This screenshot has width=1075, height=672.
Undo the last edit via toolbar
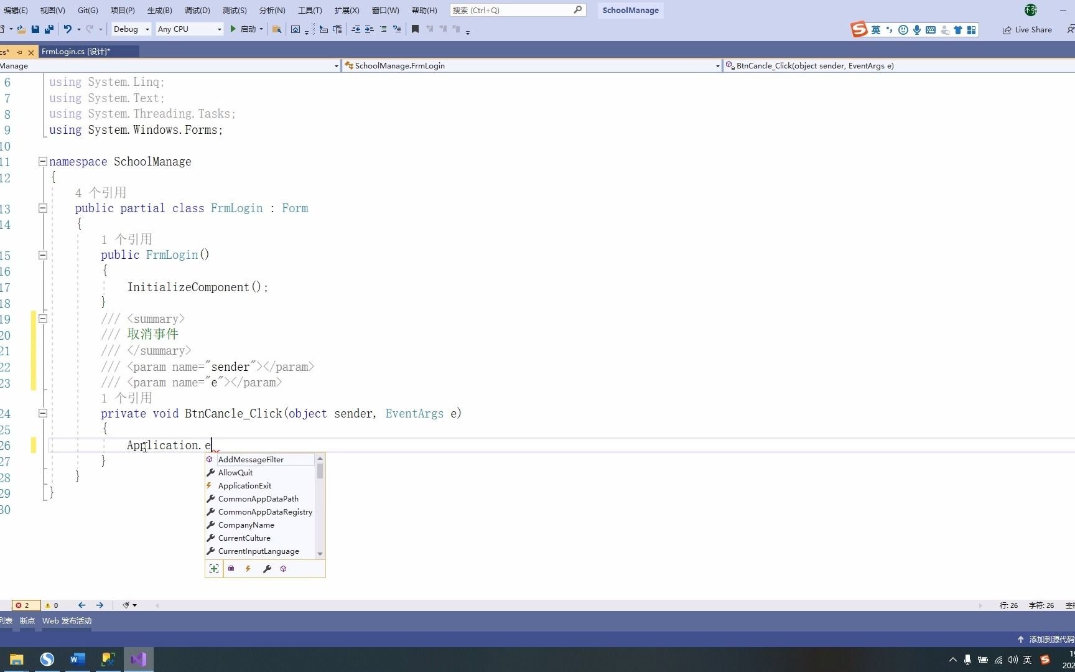pos(67,29)
